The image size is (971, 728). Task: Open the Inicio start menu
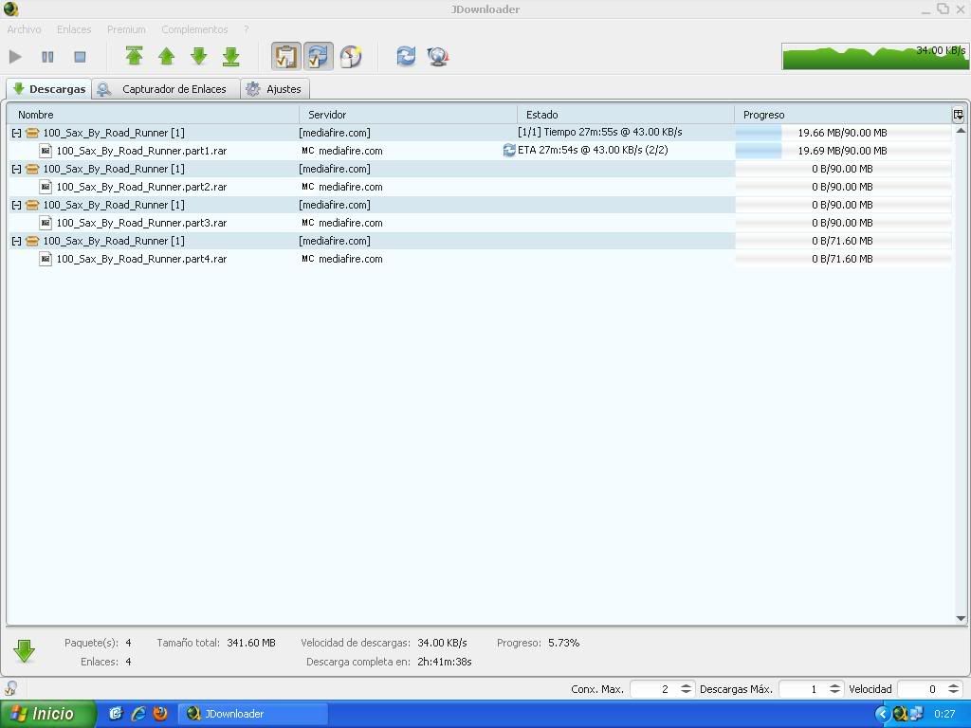[48, 714]
